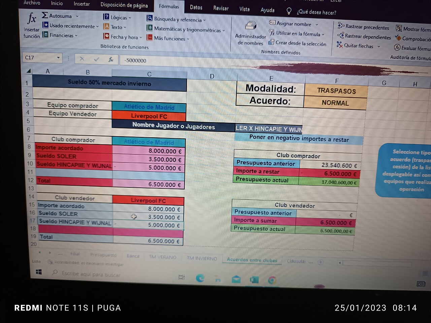Expand Fecha y hora dropdown arrow
431x323 pixels.
141,38
